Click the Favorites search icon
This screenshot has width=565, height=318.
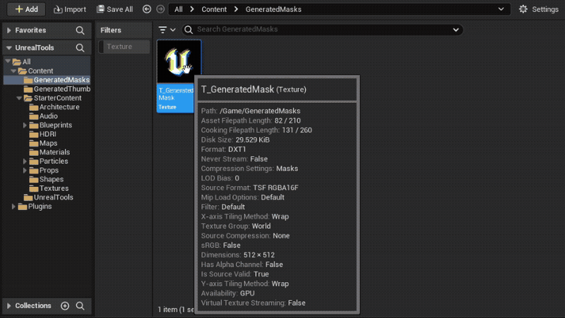pyautogui.click(x=80, y=30)
